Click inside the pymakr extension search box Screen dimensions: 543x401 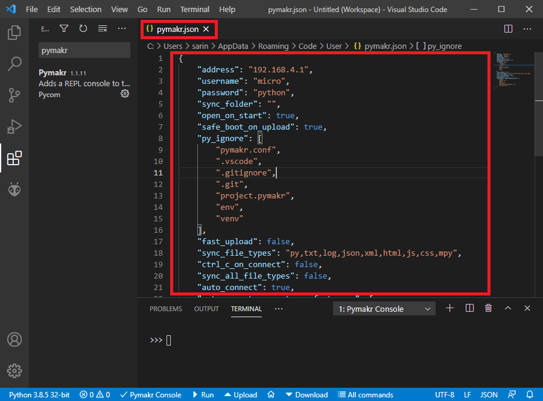click(84, 50)
